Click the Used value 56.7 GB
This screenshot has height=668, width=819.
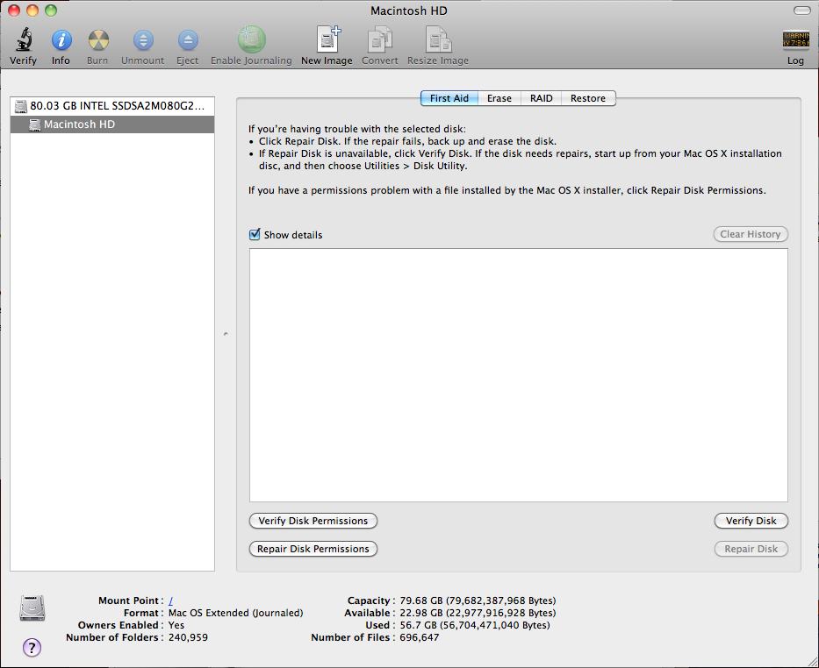475,625
